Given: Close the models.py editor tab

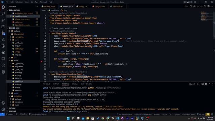Looking at the screenshot, I should (x=73, y=6).
